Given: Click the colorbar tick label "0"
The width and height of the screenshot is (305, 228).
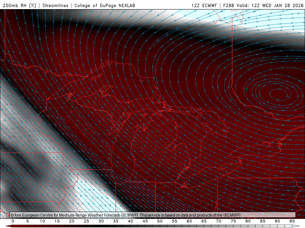Looking at the screenshot, I should pos(13,221).
